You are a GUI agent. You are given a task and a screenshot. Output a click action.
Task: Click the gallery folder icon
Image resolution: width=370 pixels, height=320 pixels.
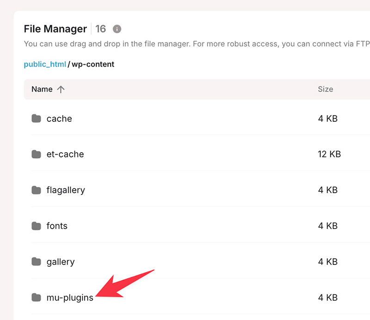[37, 262]
